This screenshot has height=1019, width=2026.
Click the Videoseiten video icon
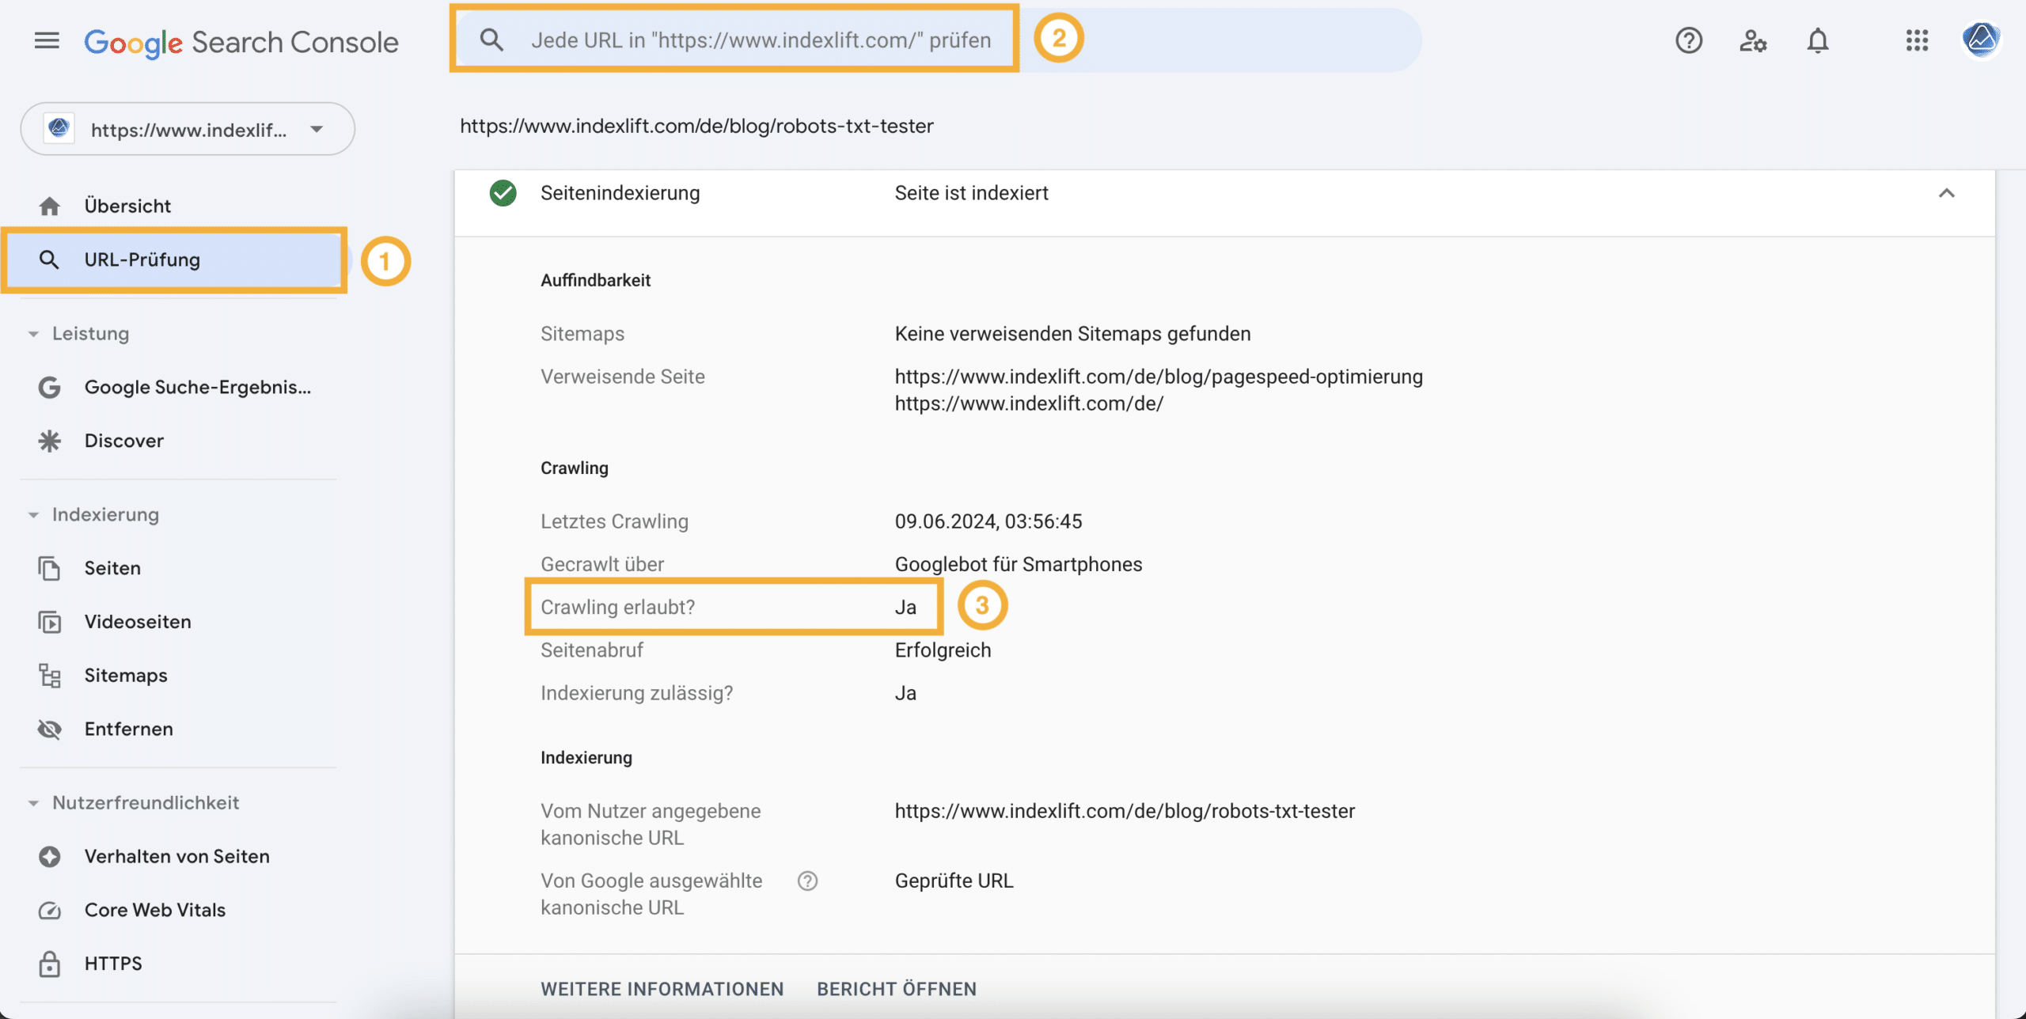coord(49,622)
